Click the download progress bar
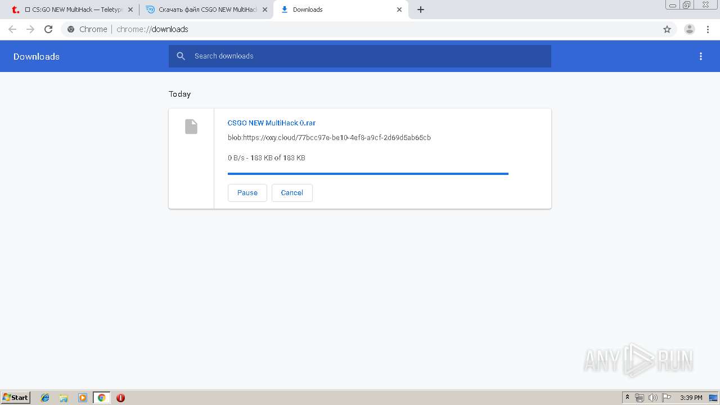This screenshot has height=405, width=720. pos(368,174)
